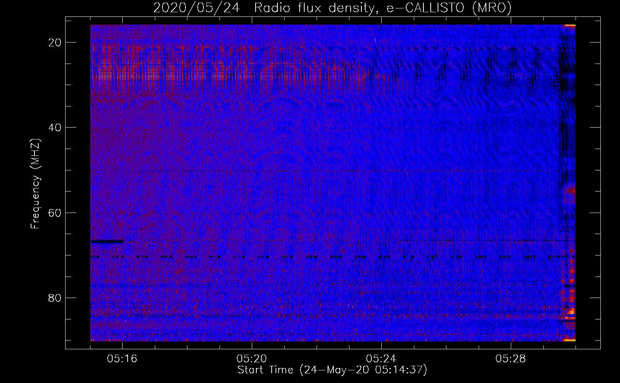
Task: Click the 40 MHz frequency tick label
Action: [x=55, y=128]
